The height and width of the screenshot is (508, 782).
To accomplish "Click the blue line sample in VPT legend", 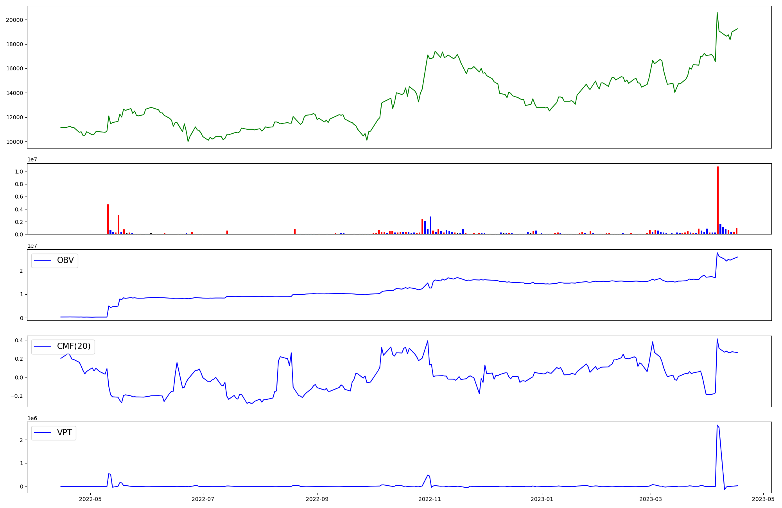I will point(43,433).
